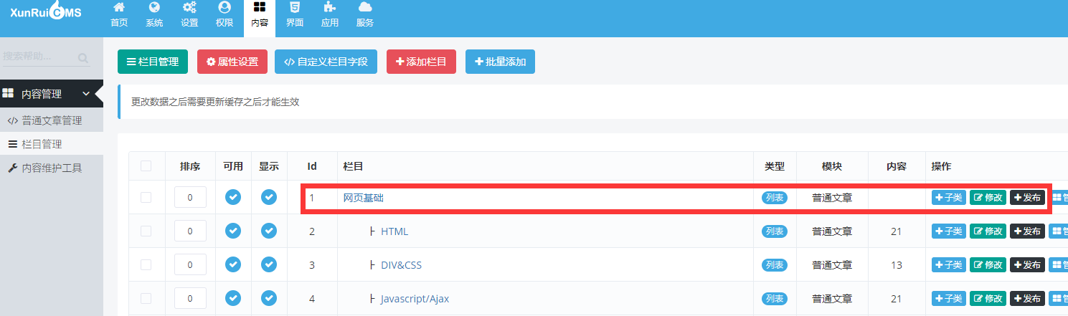Click 修改 button for DIV&CSS row
This screenshot has width=1068, height=316.
(988, 265)
